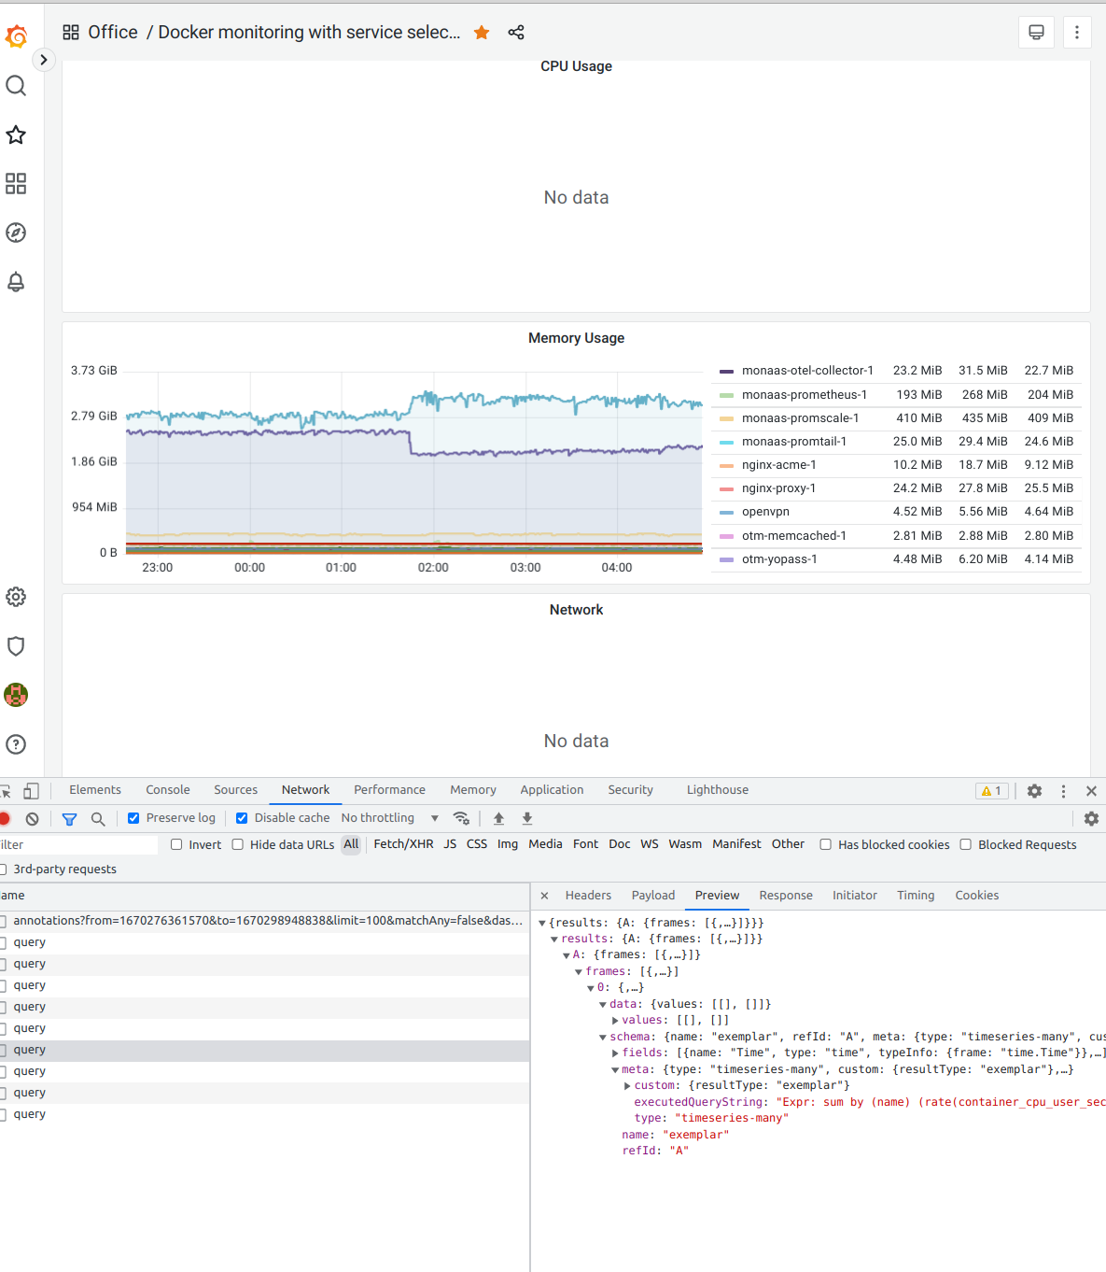Clear the network log with the clear icon
The image size is (1106, 1272).
[33, 817]
